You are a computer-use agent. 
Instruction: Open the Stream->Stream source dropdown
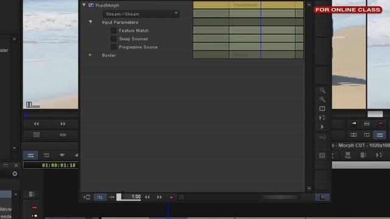pos(141,14)
